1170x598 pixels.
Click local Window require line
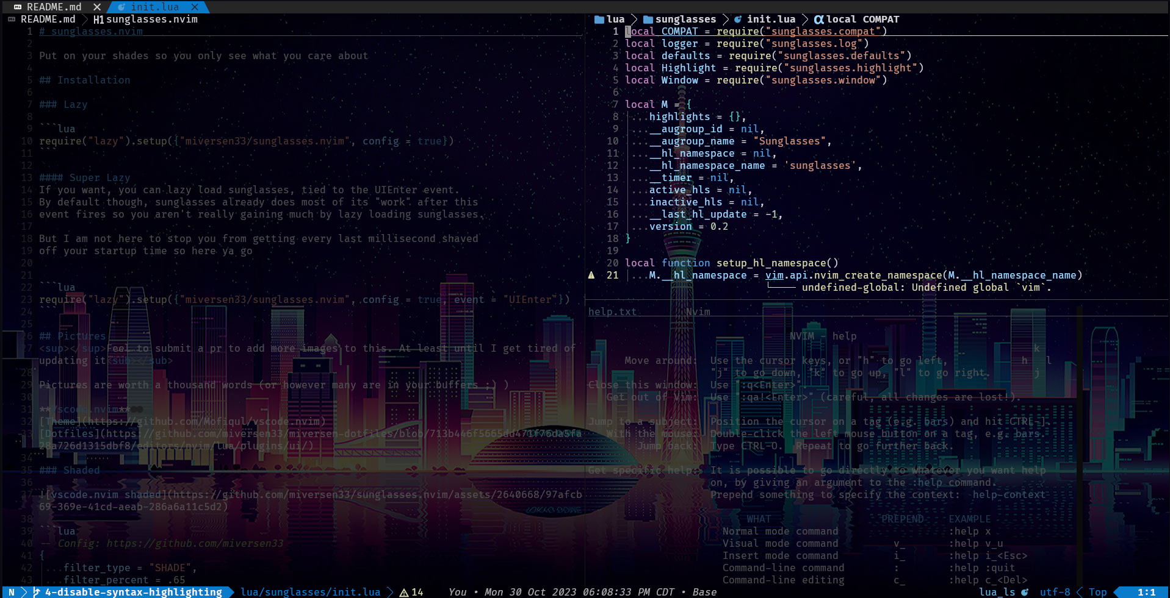756,80
